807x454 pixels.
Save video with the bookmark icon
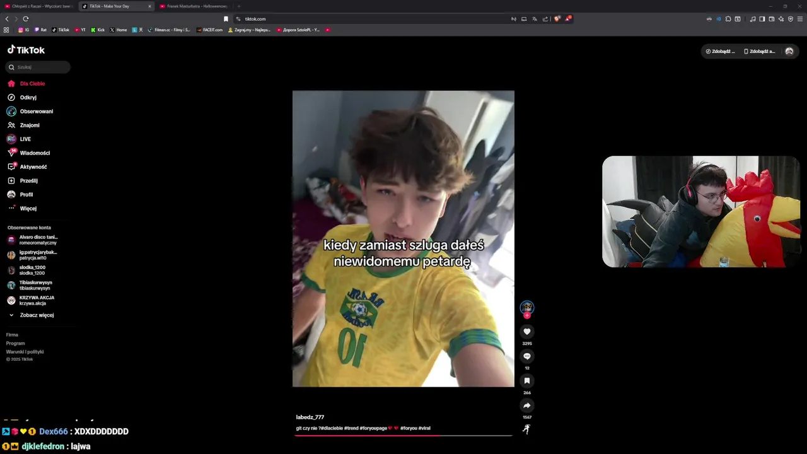click(x=527, y=381)
